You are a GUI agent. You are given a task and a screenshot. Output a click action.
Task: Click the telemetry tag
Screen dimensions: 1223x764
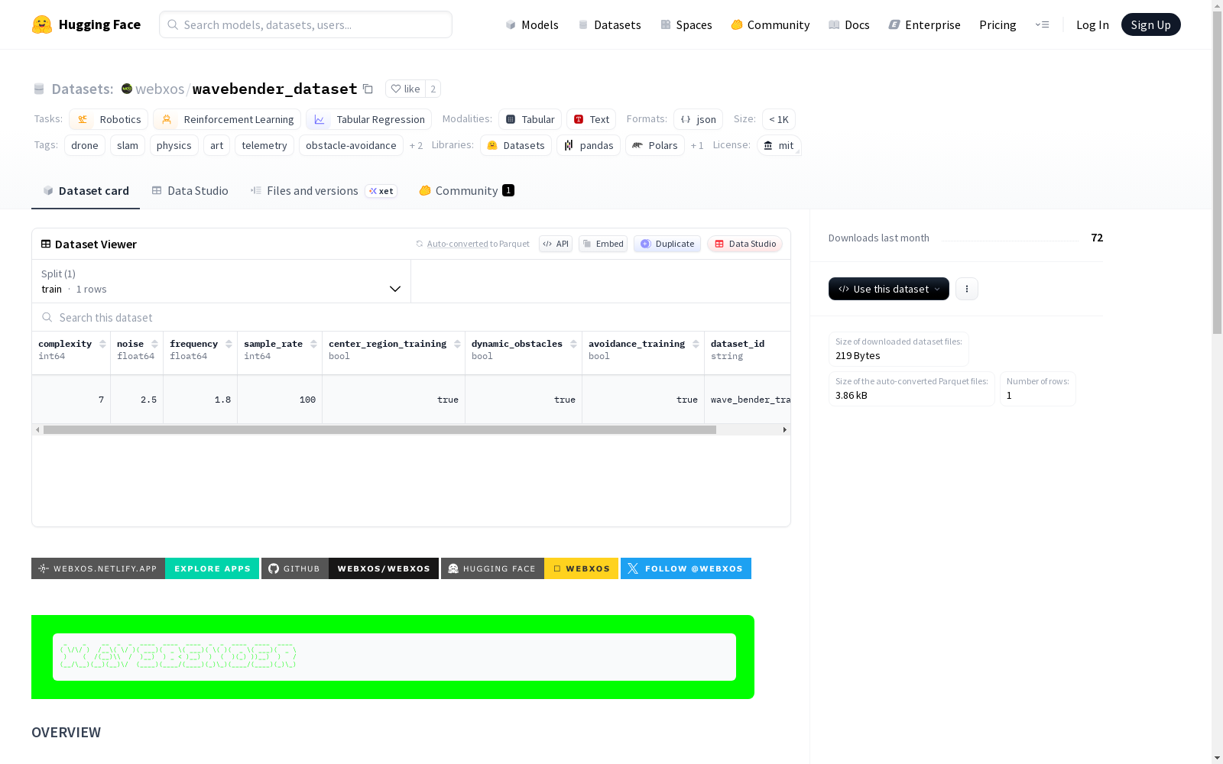click(x=264, y=145)
